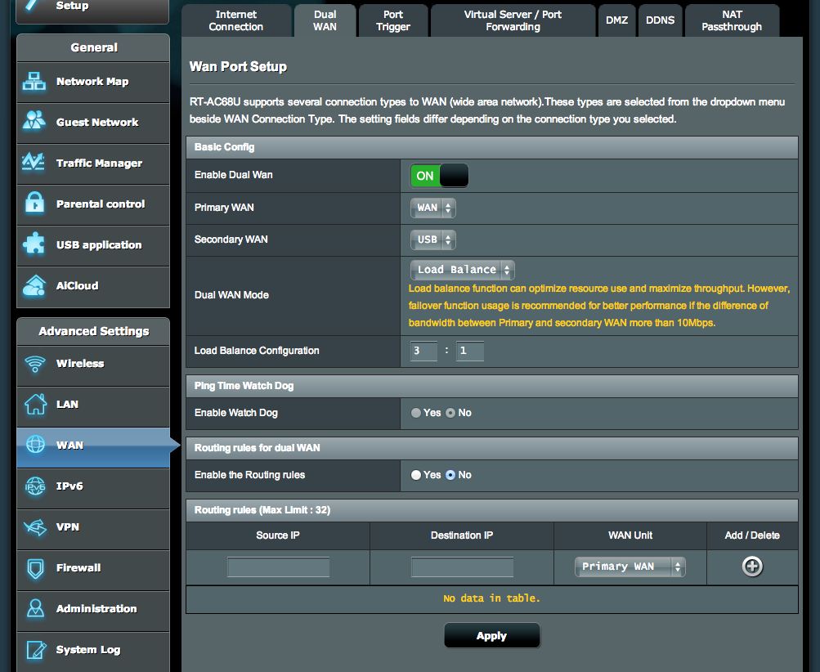Open the Secondary WAN dropdown
820x672 pixels.
pyautogui.click(x=433, y=240)
